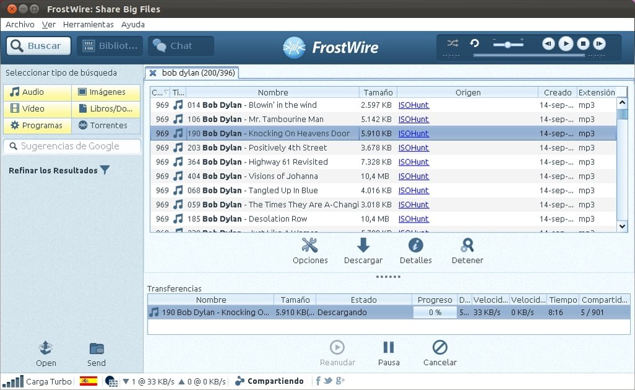Sort transfers by Estado column header

pyautogui.click(x=363, y=299)
